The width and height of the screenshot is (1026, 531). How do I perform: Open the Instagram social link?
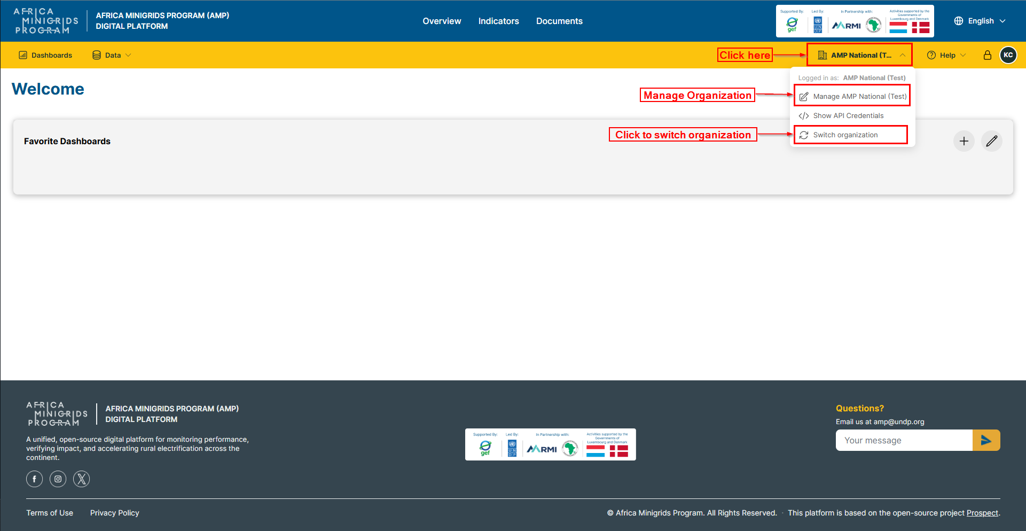click(x=58, y=479)
